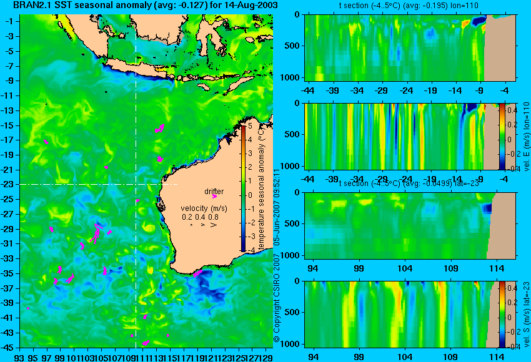Click the '93' longitude tick on the main map

click(19, 357)
